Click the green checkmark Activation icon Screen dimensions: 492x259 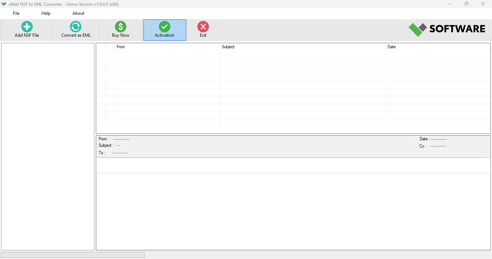(x=165, y=26)
